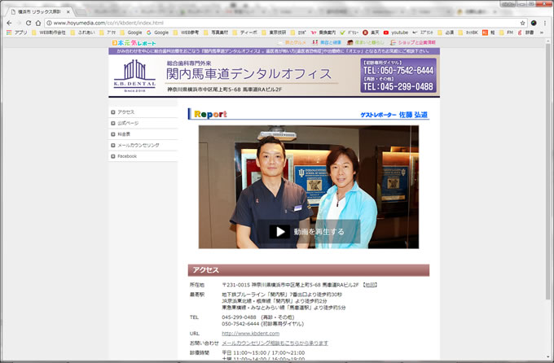This screenshot has height=363, width=554.
Task: Expand the bookmarks overflow chevron
Action: coord(542,33)
